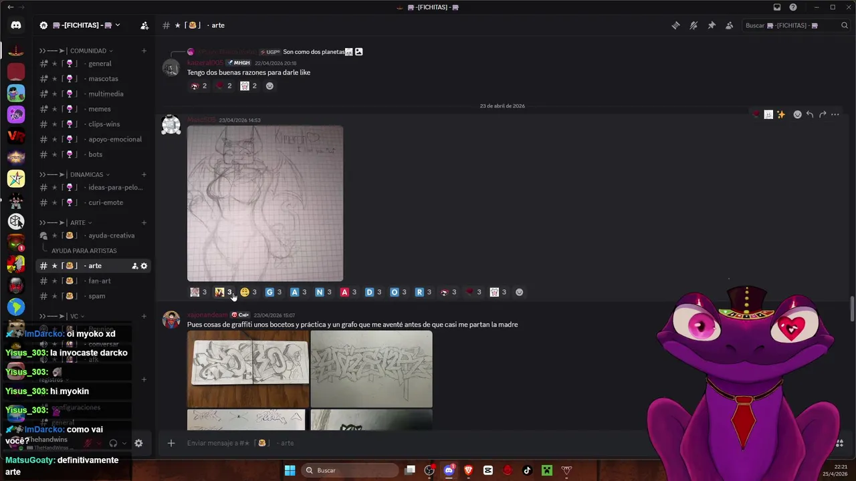Toggle the red letter A reaction
This screenshot has width=856, height=481.
click(x=348, y=292)
